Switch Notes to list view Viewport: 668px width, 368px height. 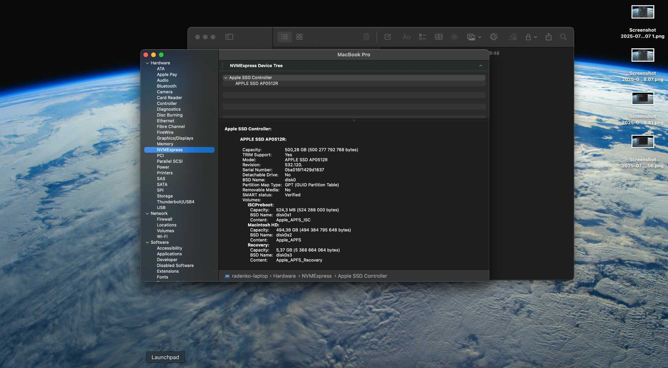[285, 37]
